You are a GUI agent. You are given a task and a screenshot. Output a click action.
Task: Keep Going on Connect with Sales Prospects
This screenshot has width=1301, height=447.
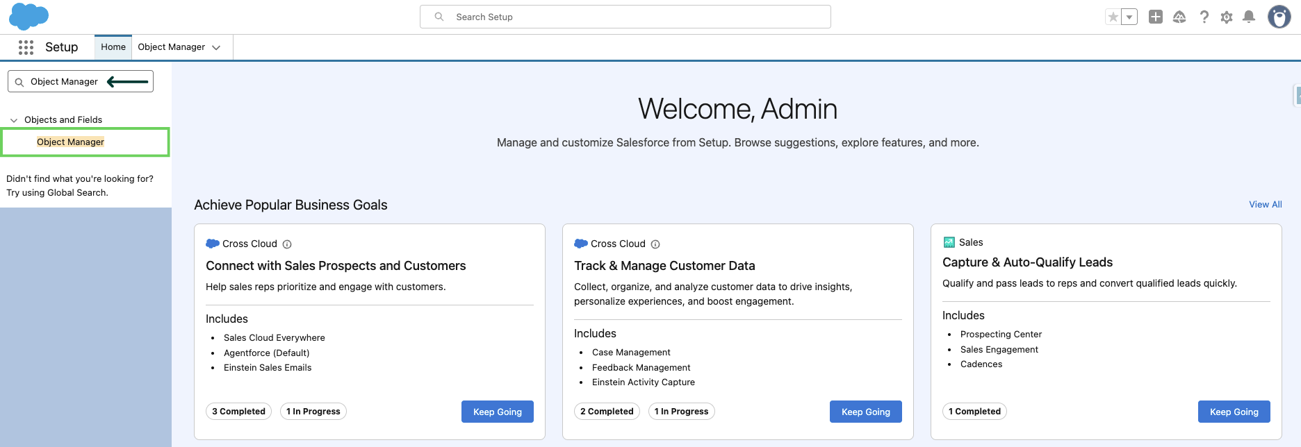click(x=498, y=412)
